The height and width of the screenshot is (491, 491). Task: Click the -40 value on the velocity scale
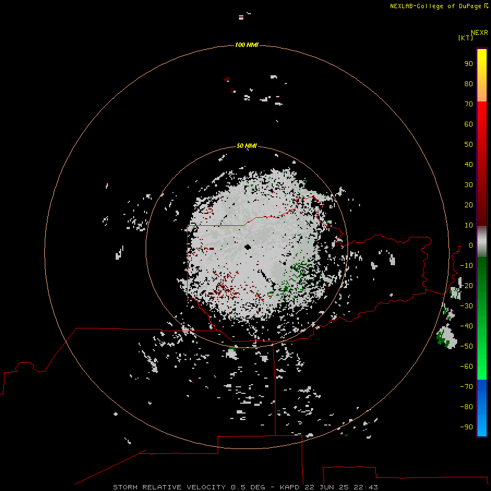point(466,326)
